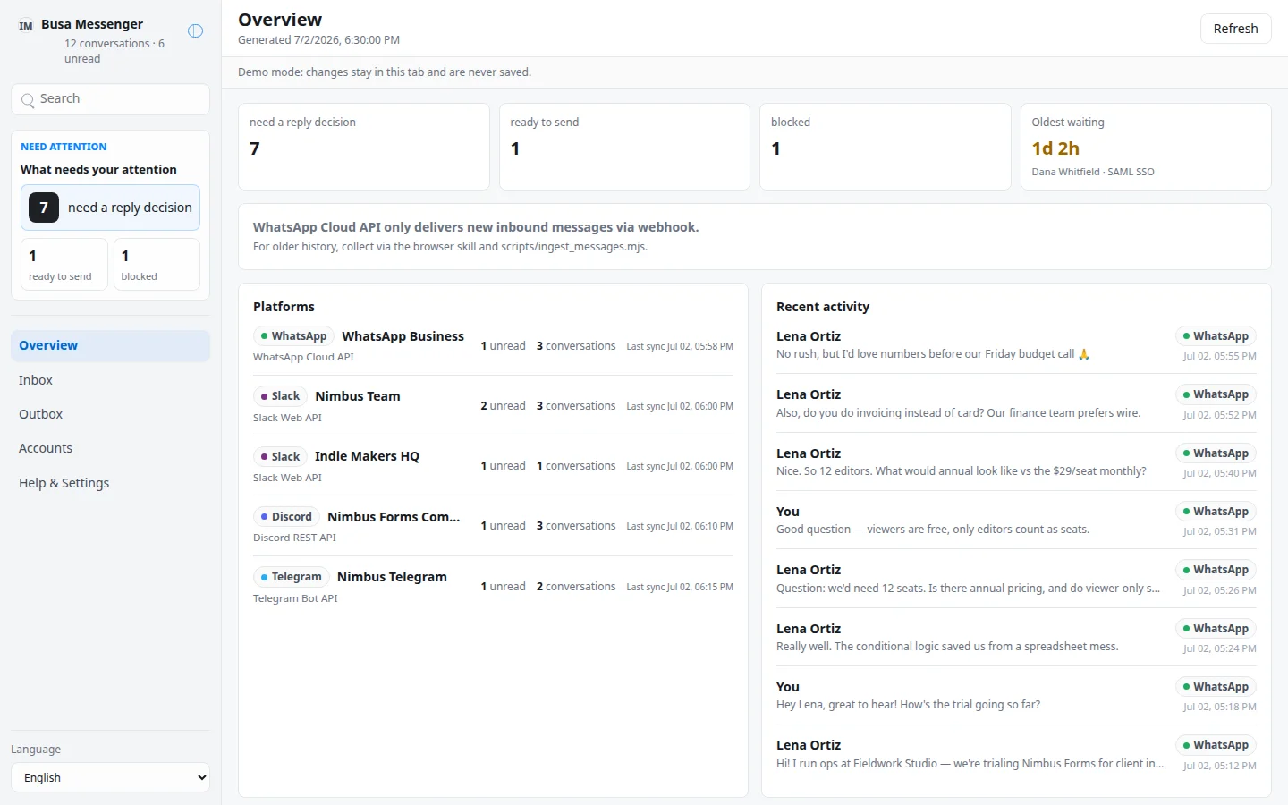Click the 'Demo mode' notice text

click(x=385, y=72)
